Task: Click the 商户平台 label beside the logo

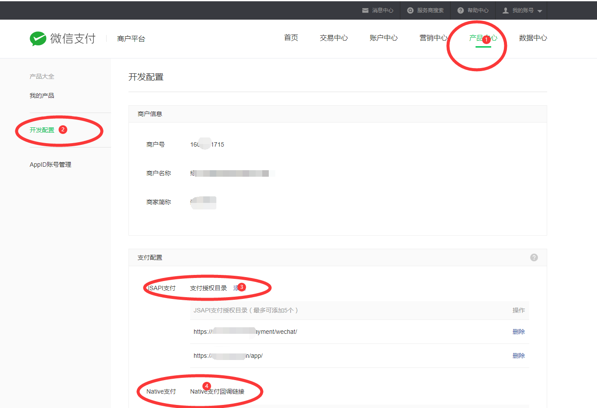Action: (131, 39)
